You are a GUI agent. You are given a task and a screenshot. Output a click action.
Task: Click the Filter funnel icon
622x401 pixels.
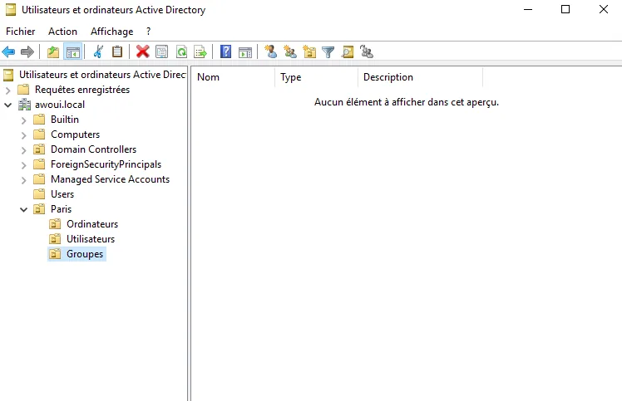click(x=328, y=52)
